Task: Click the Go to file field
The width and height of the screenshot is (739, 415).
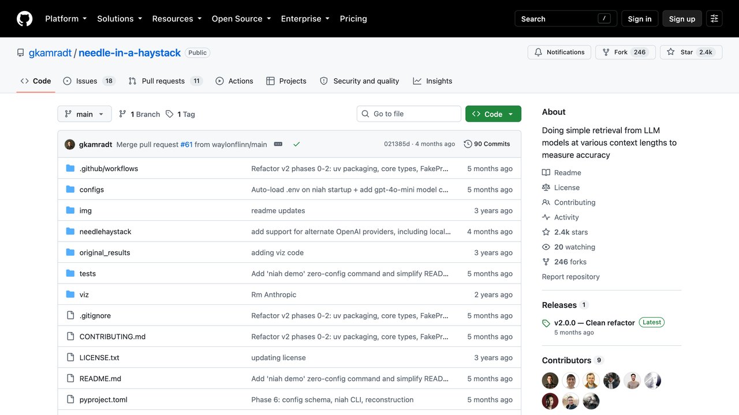Action: [x=409, y=114]
